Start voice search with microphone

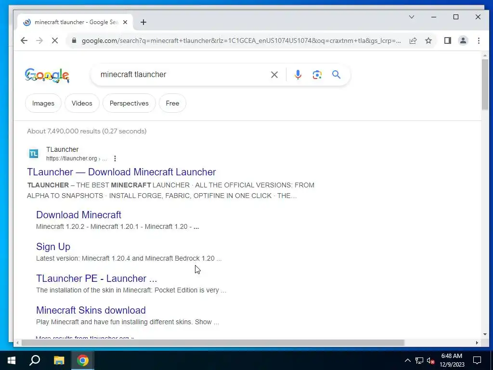tap(298, 75)
